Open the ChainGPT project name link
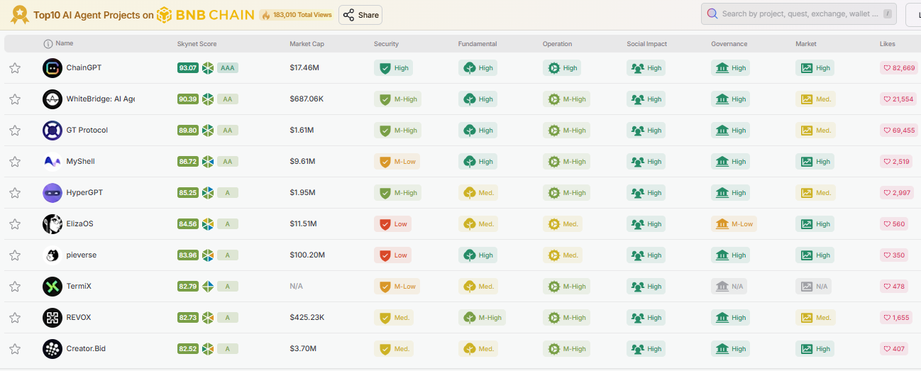The width and height of the screenshot is (921, 371). pyautogui.click(x=84, y=68)
